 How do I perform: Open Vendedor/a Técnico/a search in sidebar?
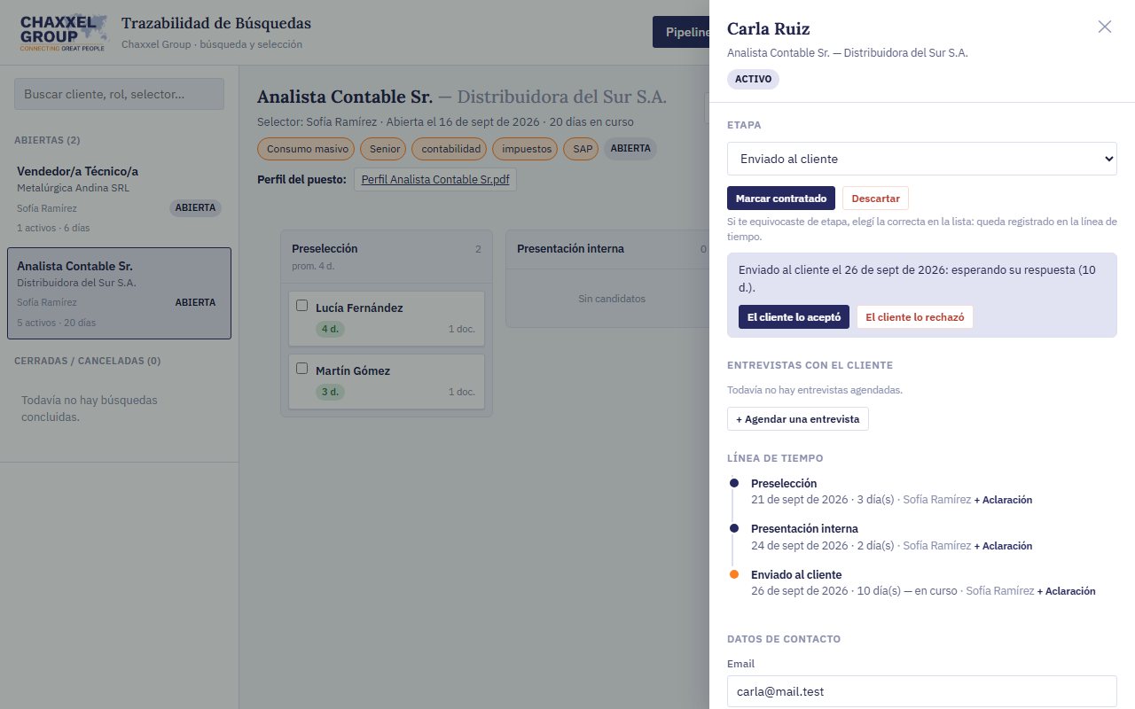tap(119, 199)
